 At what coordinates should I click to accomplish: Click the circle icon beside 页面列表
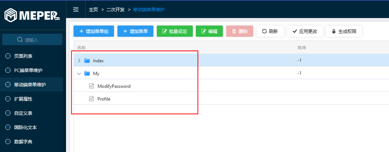pos(8,56)
